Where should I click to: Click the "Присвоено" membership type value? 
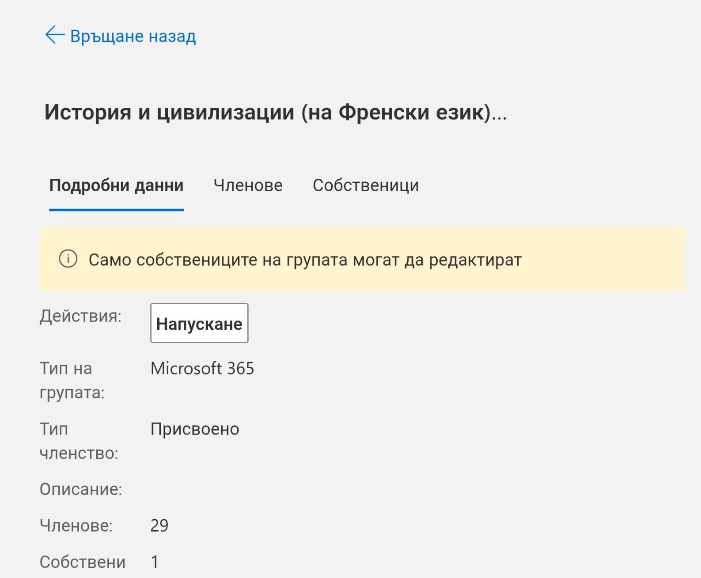195,429
